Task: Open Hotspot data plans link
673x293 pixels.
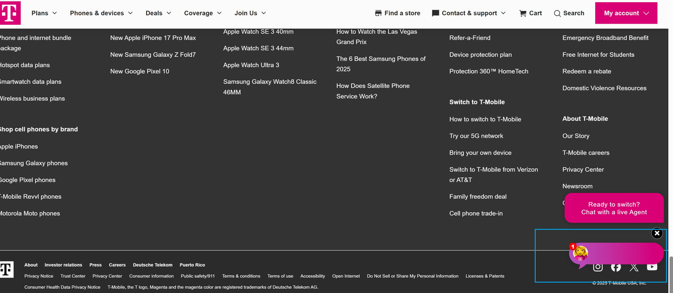Action: [x=25, y=65]
